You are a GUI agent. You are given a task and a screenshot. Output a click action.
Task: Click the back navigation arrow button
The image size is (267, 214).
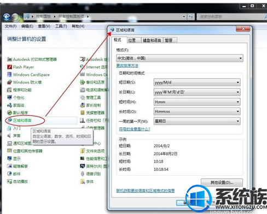tap(7, 17)
